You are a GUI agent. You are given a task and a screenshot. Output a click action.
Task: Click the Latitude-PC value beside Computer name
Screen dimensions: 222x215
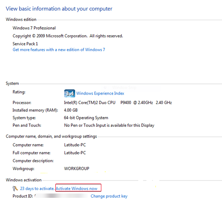coord(75,145)
